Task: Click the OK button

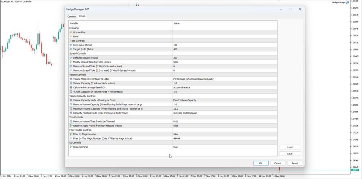Action: point(261,163)
